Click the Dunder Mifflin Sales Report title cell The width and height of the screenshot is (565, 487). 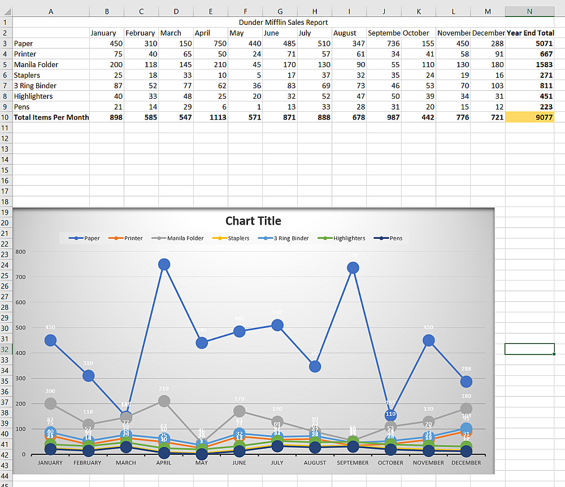point(283,23)
